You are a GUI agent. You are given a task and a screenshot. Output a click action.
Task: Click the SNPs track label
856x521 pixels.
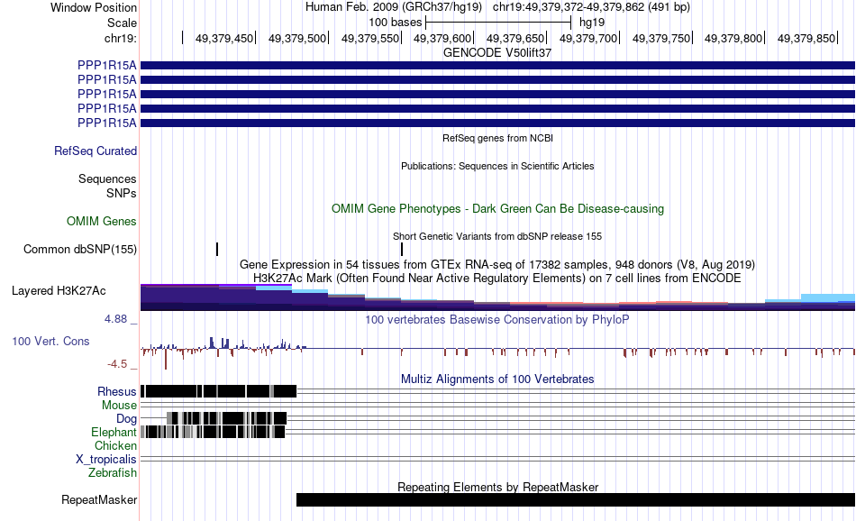(122, 193)
